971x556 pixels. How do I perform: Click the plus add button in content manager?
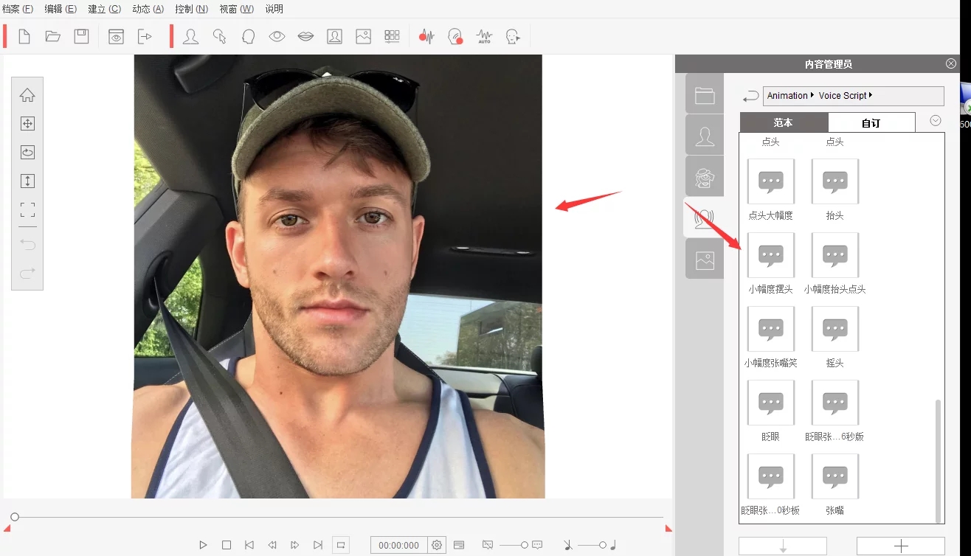(x=900, y=546)
